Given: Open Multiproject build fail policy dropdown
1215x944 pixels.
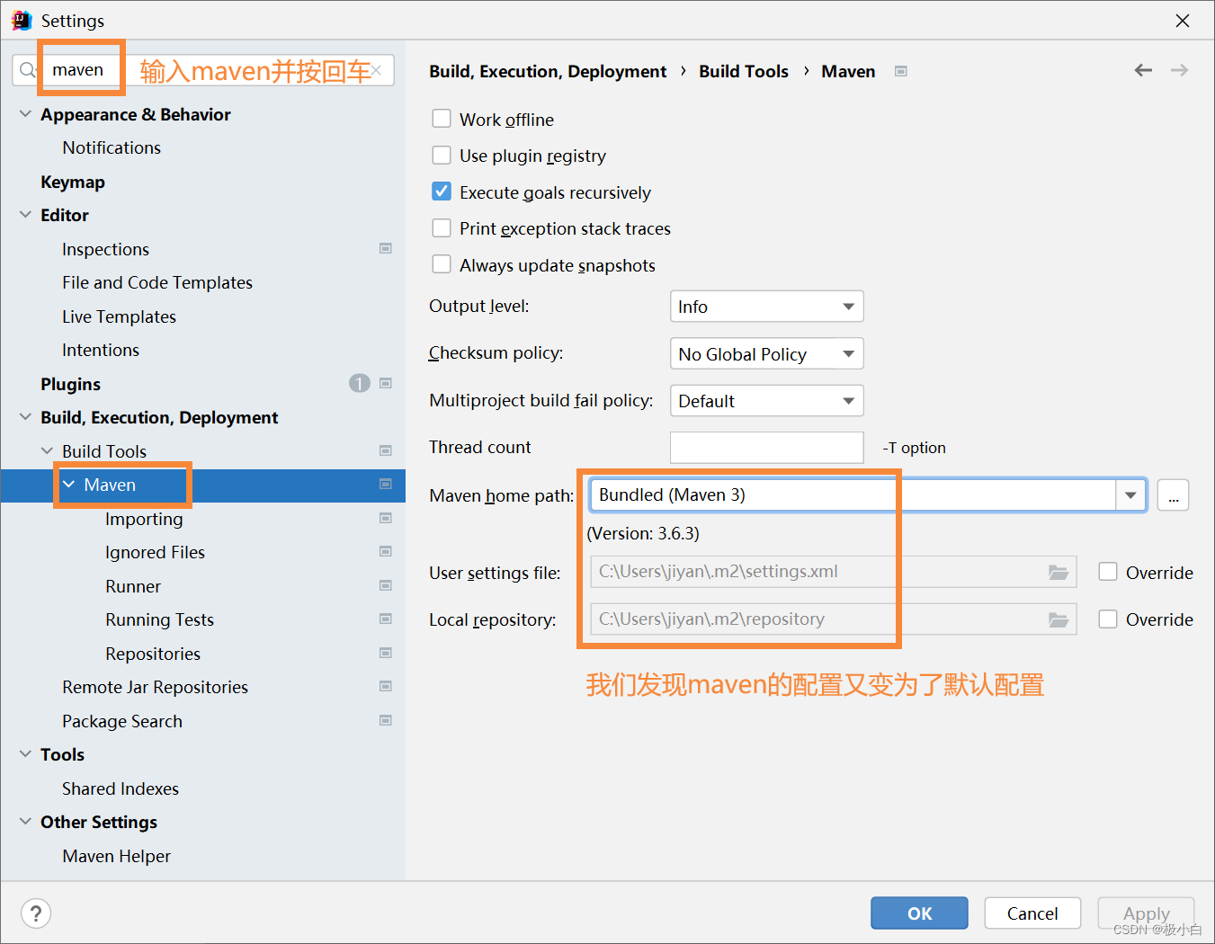Looking at the screenshot, I should click(767, 401).
